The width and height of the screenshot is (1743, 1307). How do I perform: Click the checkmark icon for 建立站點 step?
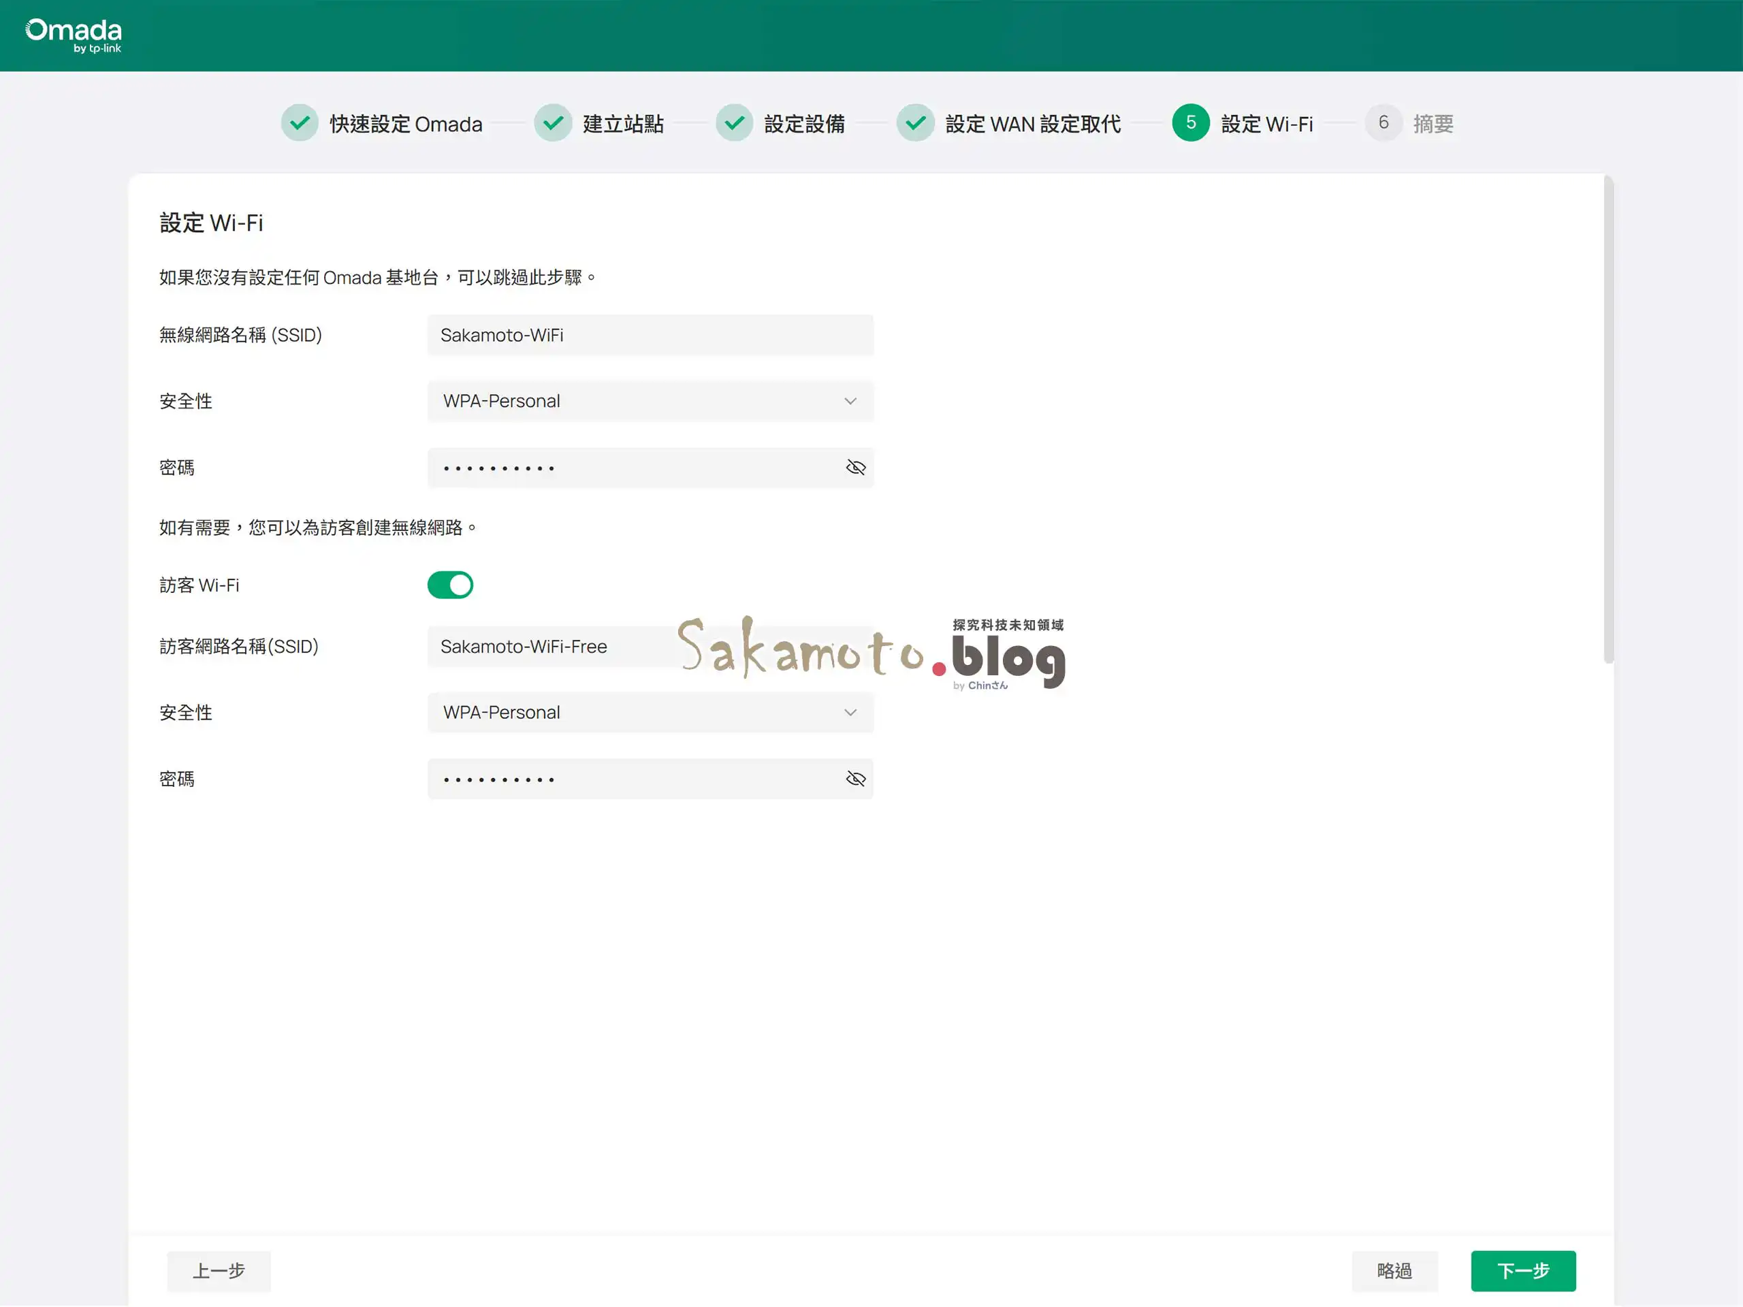click(x=552, y=123)
